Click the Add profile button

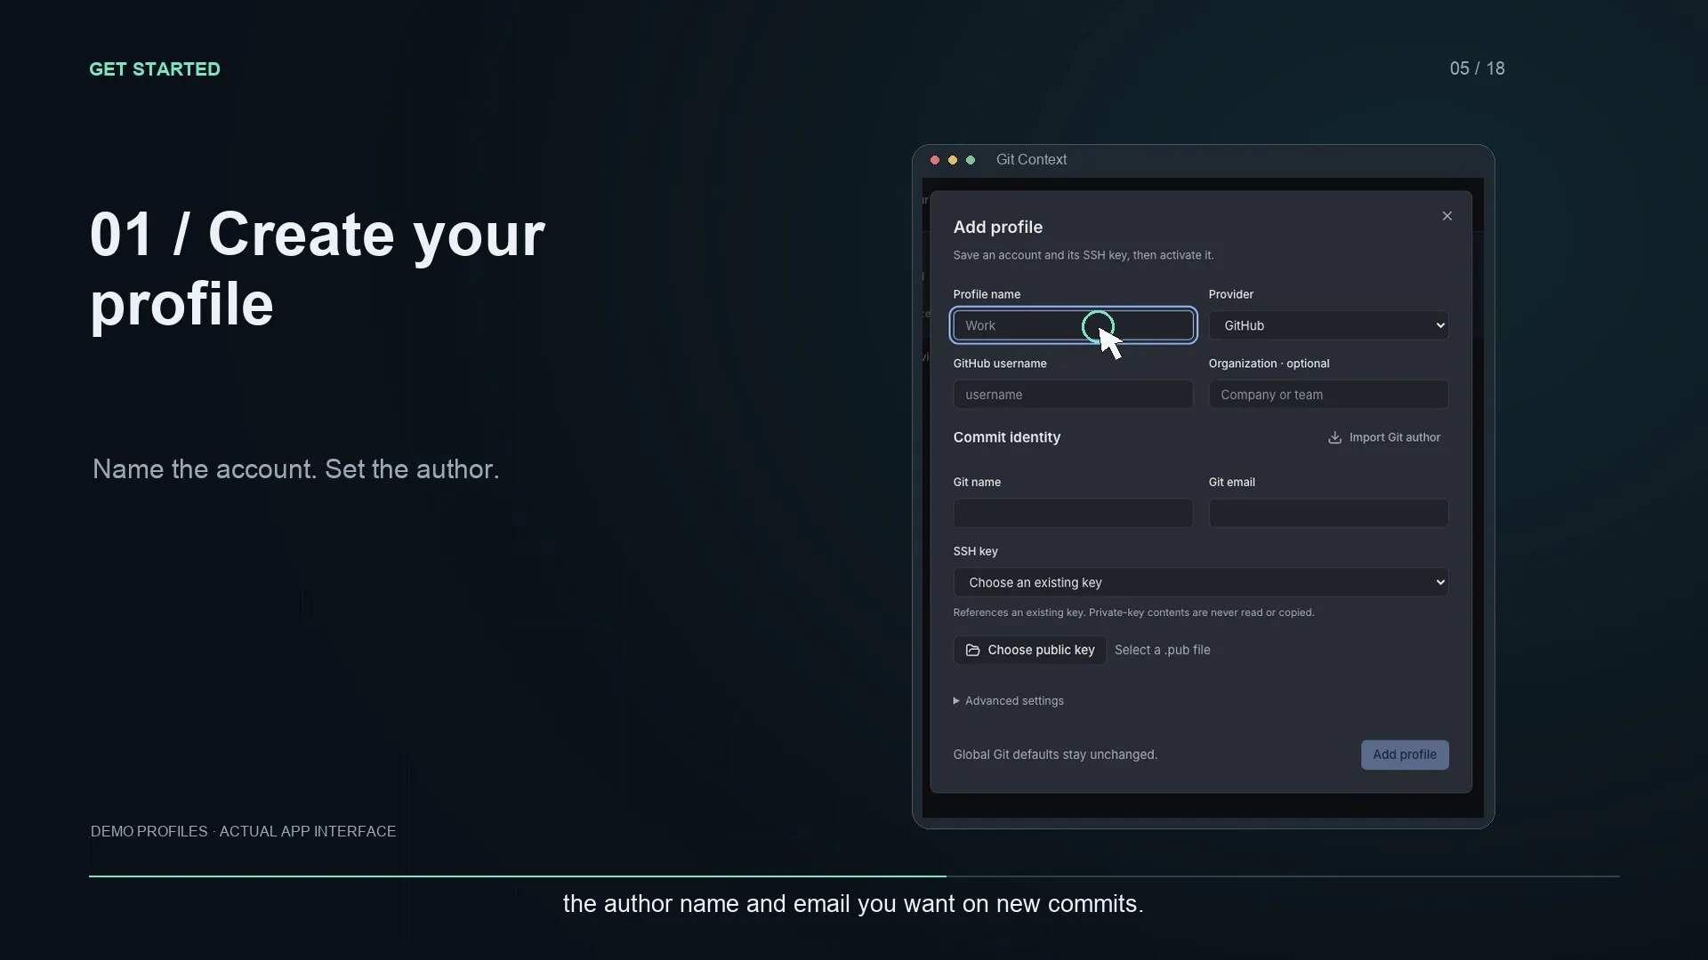tap(1405, 755)
